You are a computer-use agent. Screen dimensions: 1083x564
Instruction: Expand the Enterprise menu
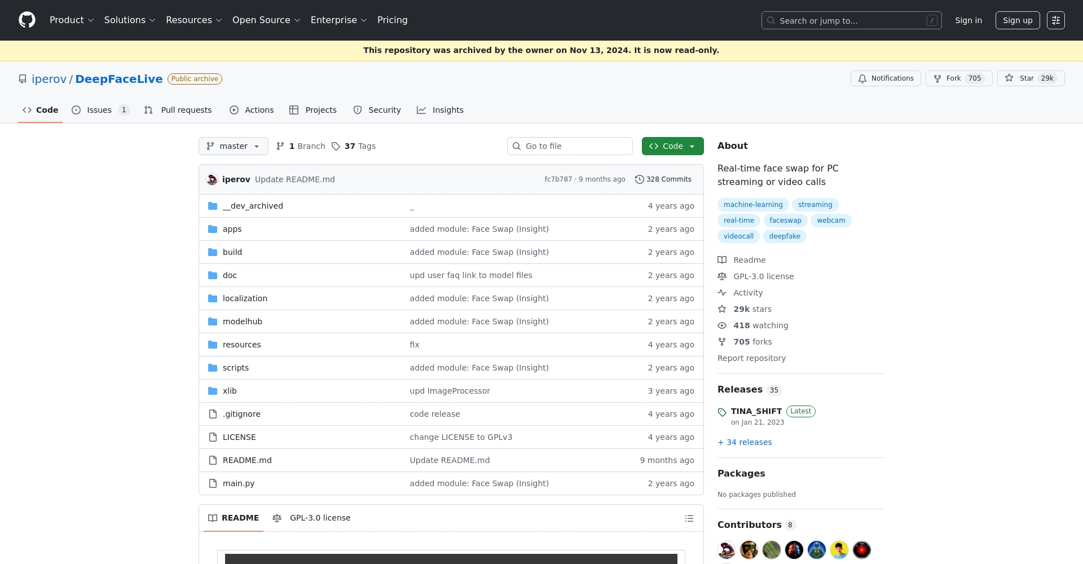(339, 20)
